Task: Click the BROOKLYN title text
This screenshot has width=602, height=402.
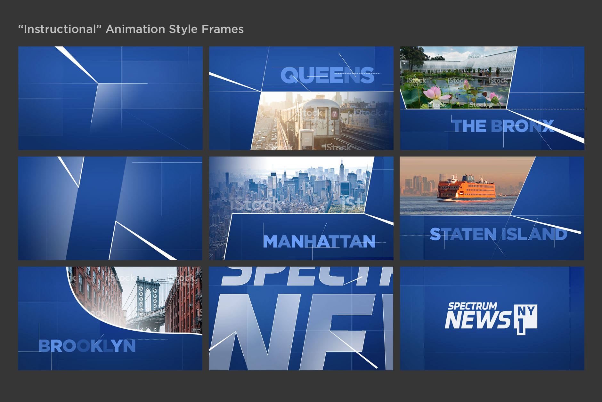Action: tap(87, 346)
